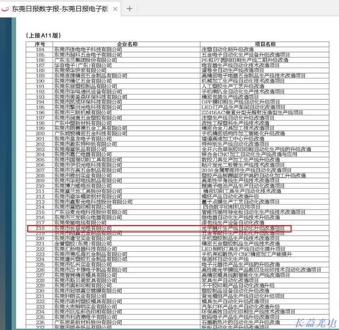
Task: Open a new tab with the plus button
Action: click(129, 9)
